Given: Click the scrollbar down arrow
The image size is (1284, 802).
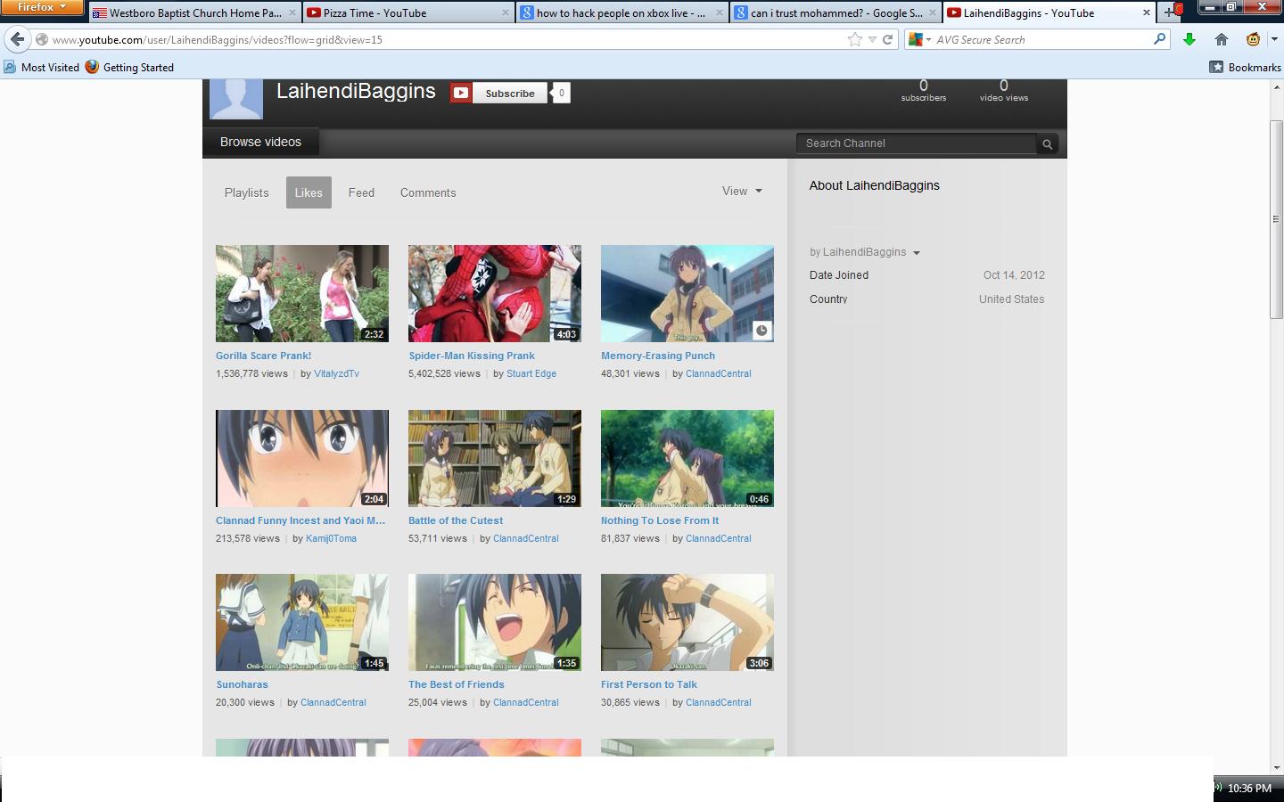Looking at the screenshot, I should click(1276, 766).
